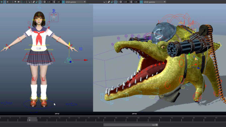Click the range slider end handle next to 120
226x127 pixels.
tap(157, 125)
